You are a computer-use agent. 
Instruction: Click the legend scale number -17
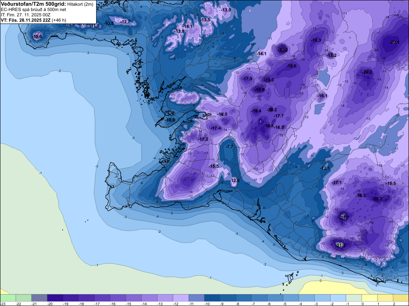[97, 304]
